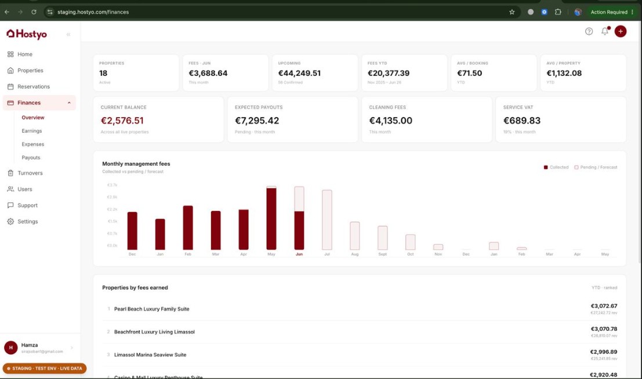
Task: Click the red plus add button
Action: (x=621, y=31)
